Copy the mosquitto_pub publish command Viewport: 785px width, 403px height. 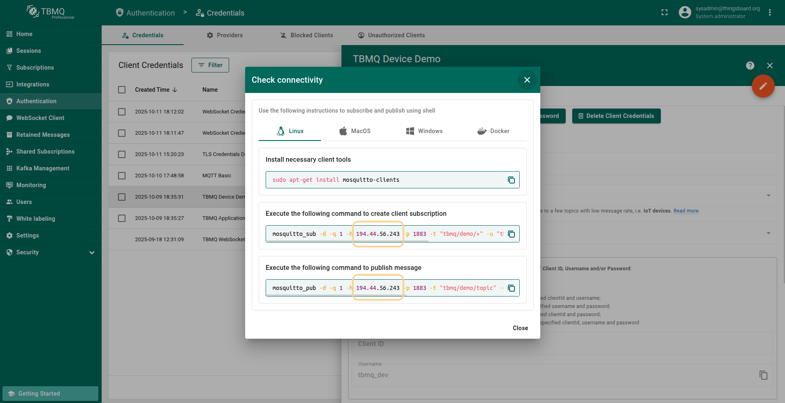[511, 288]
